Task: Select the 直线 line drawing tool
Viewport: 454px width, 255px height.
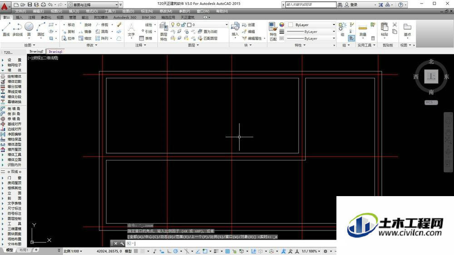Action: pyautogui.click(x=6, y=29)
